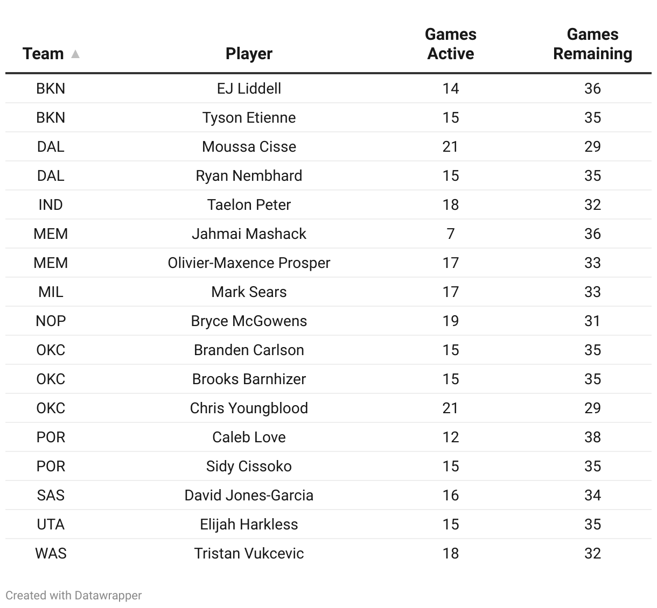Select the UTA team cell
Image resolution: width=657 pixels, height=608 pixels.
pyautogui.click(x=51, y=524)
